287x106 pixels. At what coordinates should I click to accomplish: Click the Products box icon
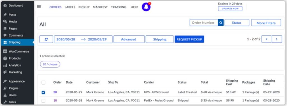pyautogui.click(x=5, y=58)
